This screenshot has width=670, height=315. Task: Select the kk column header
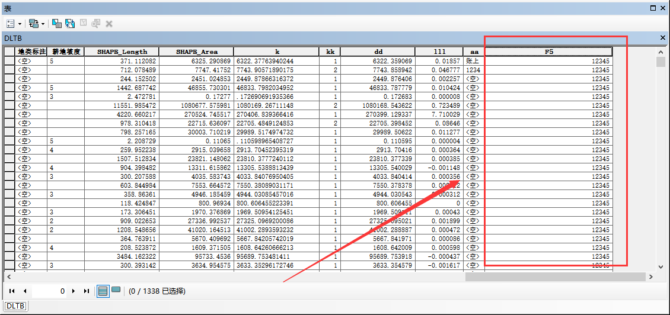click(x=330, y=52)
